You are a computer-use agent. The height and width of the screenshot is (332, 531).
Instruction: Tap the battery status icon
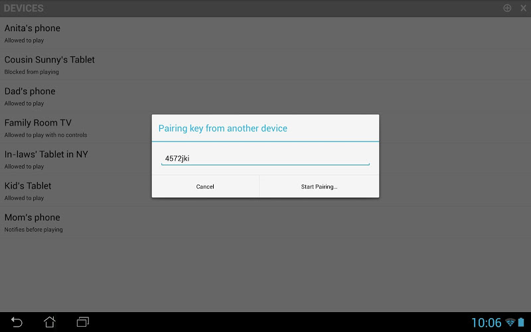pos(521,322)
